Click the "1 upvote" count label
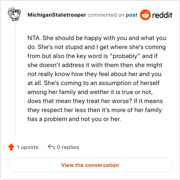This screenshot has height=180, width=180. coord(27,147)
